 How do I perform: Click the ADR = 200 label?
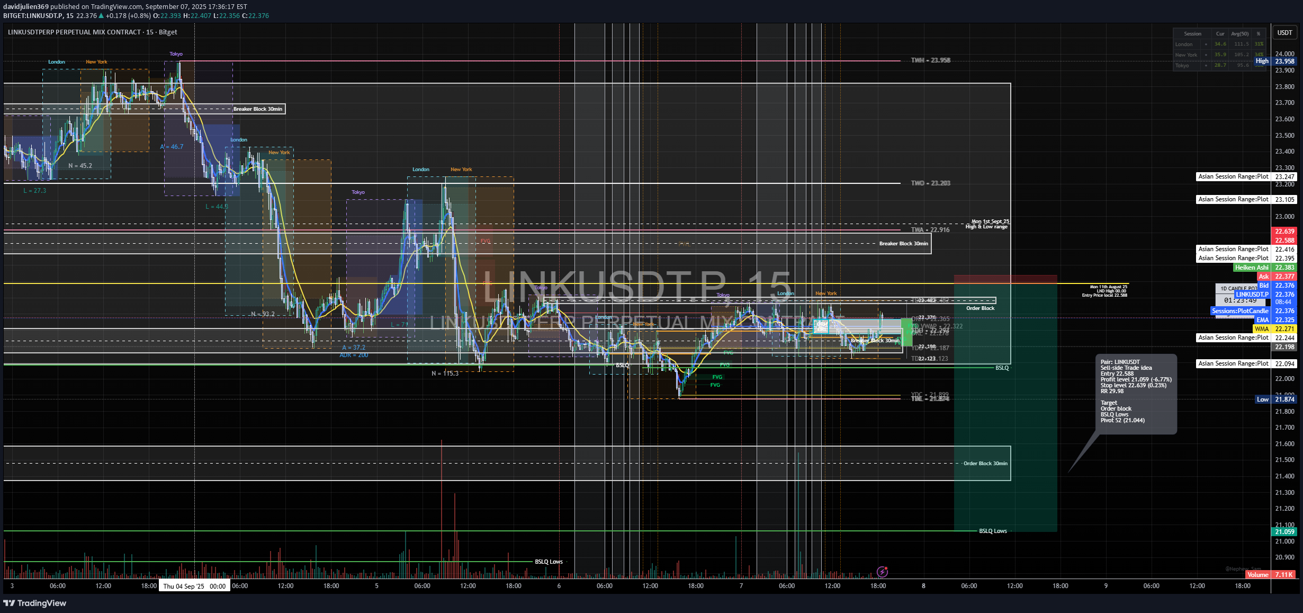(354, 355)
